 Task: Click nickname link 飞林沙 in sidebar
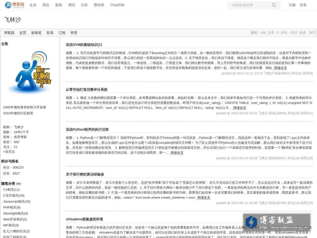18,127
